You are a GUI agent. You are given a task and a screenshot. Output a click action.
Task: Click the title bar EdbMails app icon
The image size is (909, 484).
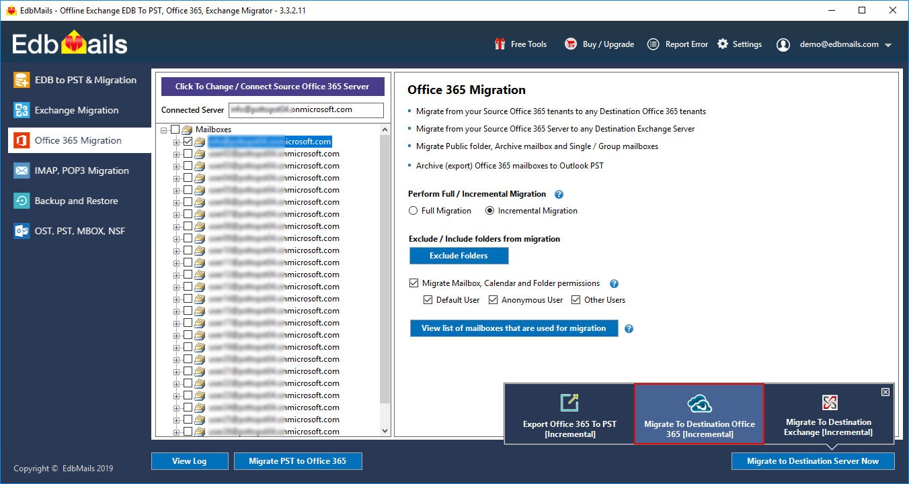(x=11, y=11)
